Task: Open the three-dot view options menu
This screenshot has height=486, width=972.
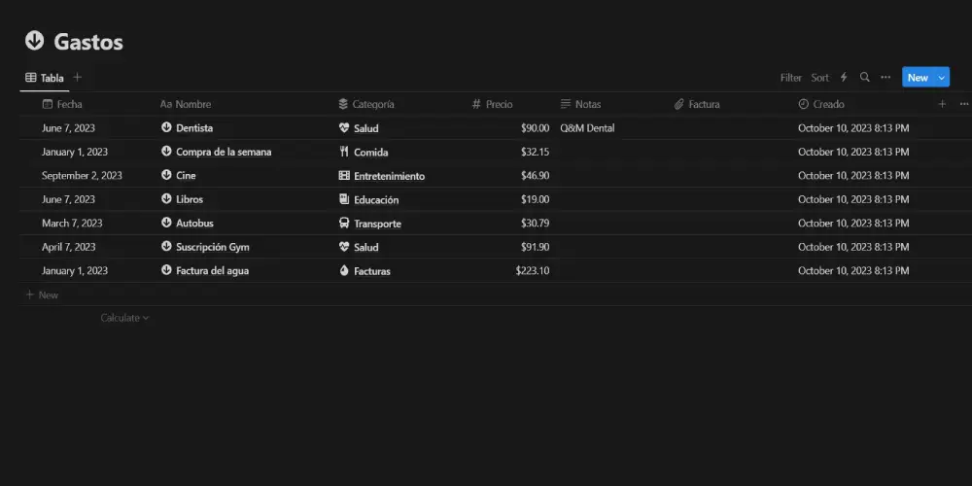Action: tap(885, 78)
